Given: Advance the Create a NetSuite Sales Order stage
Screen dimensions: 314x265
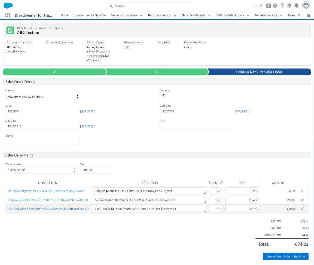Looking at the screenshot, I should (259, 72).
